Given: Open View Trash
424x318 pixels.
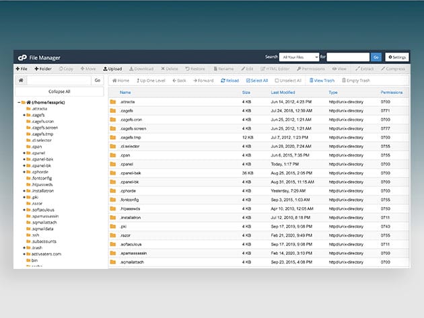Looking at the screenshot, I should [323, 81].
